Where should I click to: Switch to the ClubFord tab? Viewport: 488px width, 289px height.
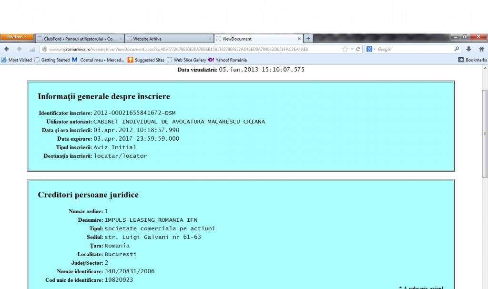(x=79, y=39)
